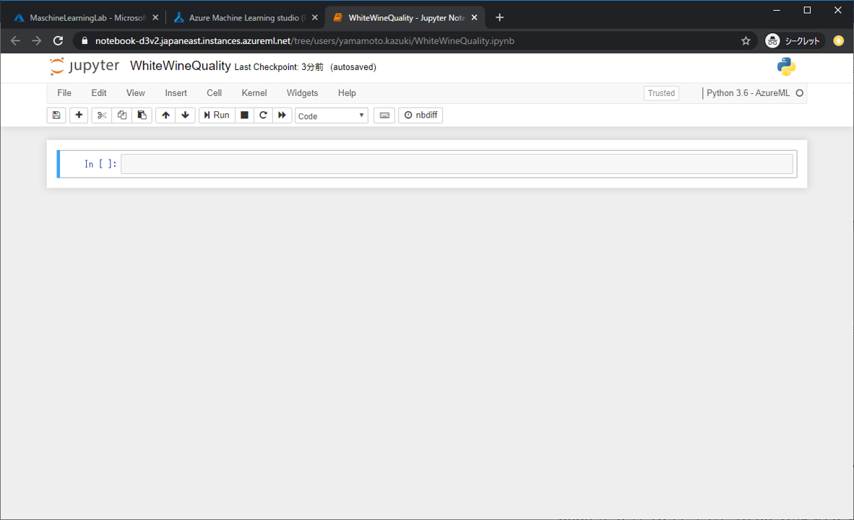
Task: Restart the kernel with circular arrow icon
Action: pos(263,116)
